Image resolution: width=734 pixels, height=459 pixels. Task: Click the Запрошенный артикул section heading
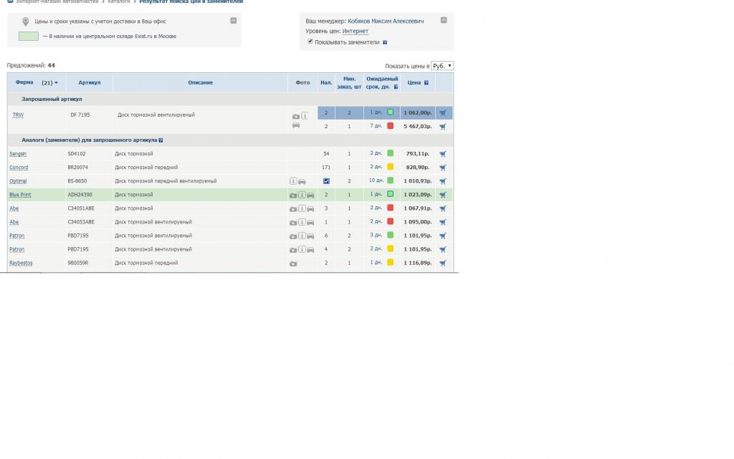click(52, 99)
